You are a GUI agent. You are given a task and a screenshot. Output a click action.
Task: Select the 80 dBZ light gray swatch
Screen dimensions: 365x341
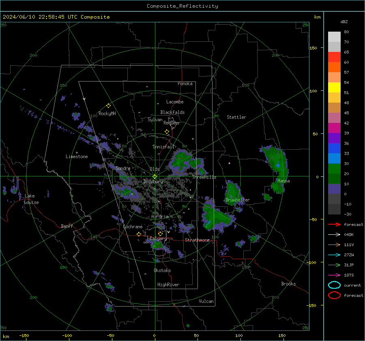pyautogui.click(x=334, y=36)
